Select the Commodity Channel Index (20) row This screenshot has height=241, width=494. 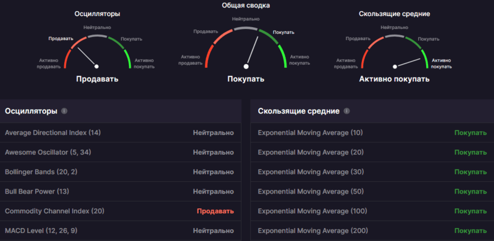[x=120, y=211]
